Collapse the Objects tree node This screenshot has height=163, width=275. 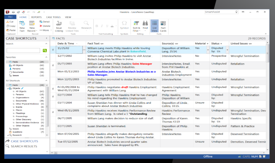[x=8, y=88]
